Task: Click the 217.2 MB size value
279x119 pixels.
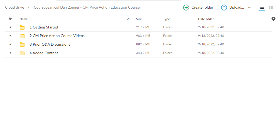Action: (x=143, y=27)
